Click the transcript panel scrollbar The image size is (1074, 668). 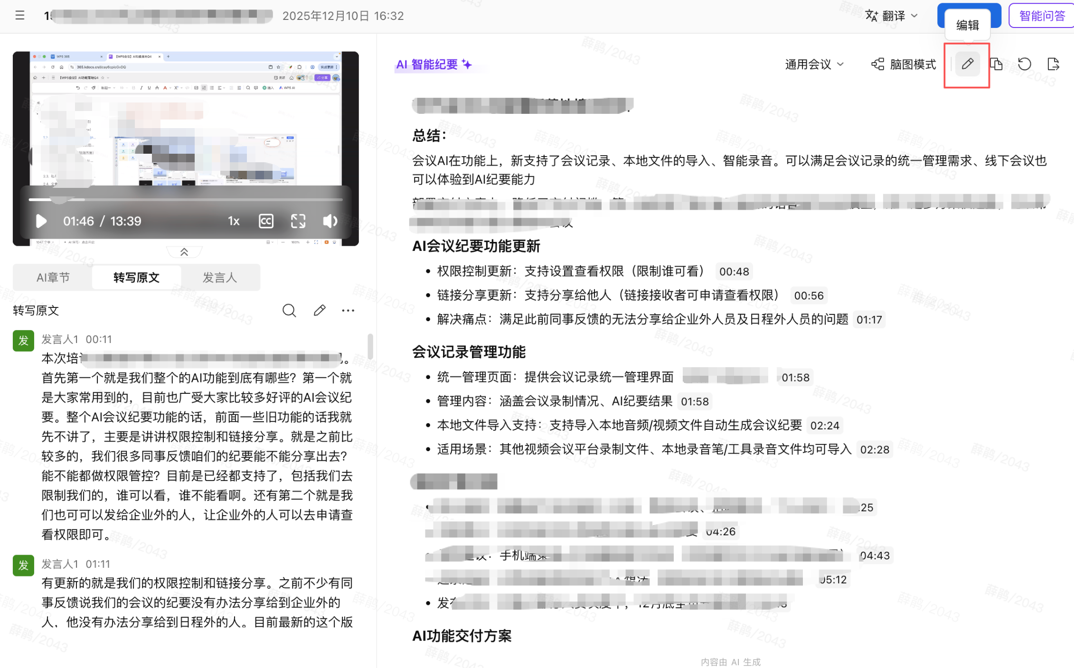370,346
